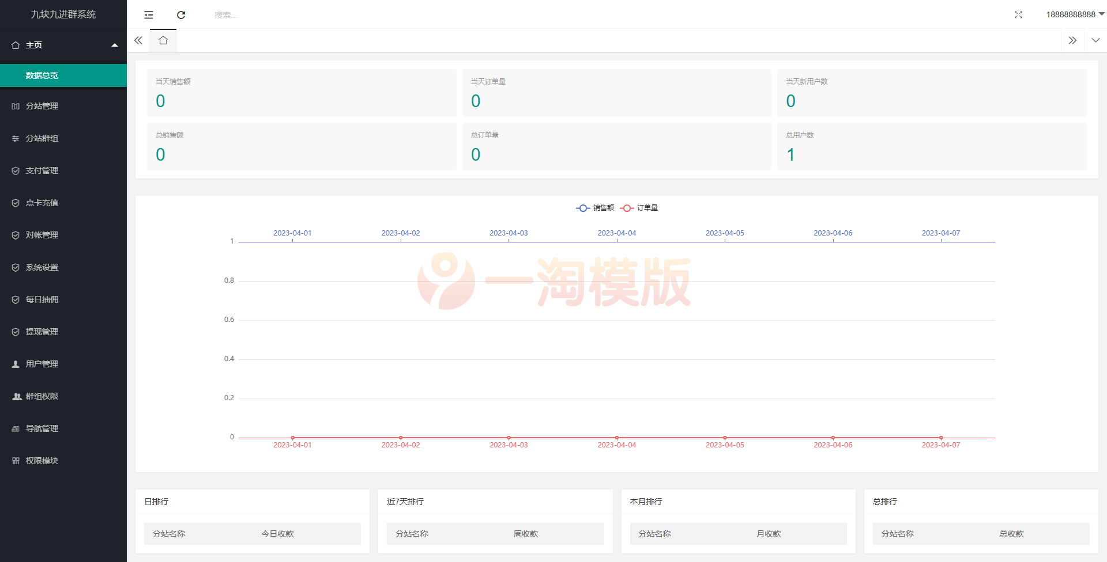Viewport: 1107px width, 562px height.
Task: Click 分站名称 header in 总排行 table
Action: [x=898, y=534]
